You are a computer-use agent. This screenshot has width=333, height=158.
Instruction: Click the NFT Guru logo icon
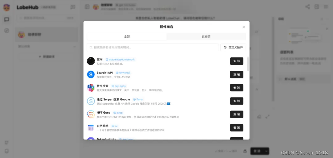(91, 114)
